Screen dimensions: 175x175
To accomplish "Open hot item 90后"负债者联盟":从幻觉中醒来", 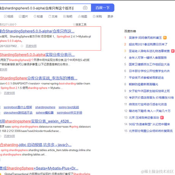I will (150, 124).
